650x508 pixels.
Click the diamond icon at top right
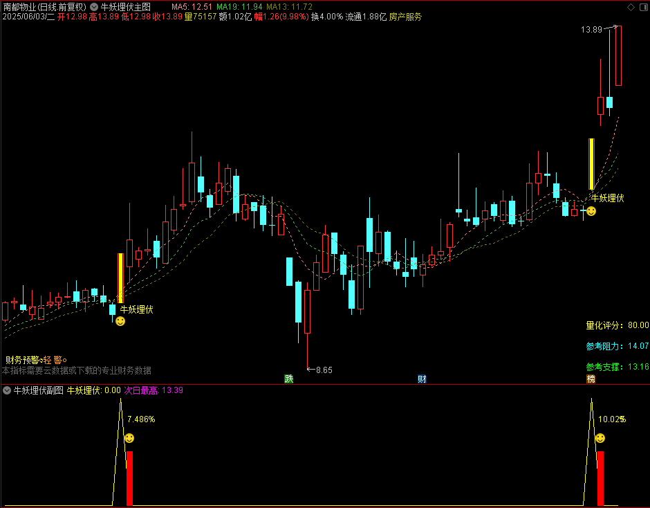pyautogui.click(x=631, y=7)
